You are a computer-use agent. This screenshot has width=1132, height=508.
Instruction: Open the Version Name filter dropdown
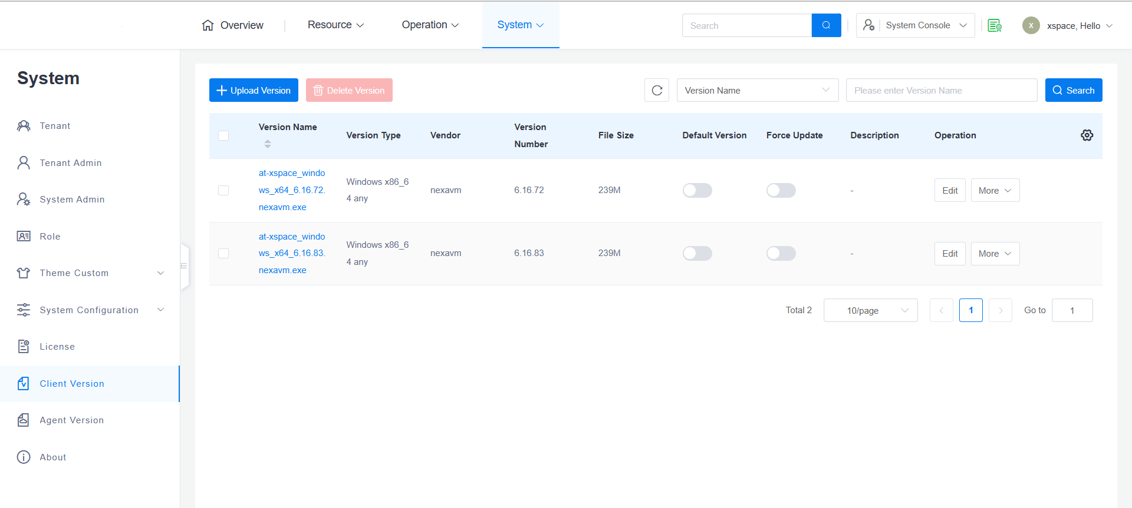(757, 90)
